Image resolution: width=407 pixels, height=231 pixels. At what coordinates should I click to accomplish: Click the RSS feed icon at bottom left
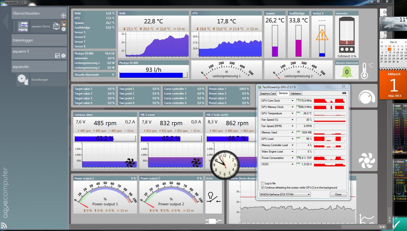[4, 225]
